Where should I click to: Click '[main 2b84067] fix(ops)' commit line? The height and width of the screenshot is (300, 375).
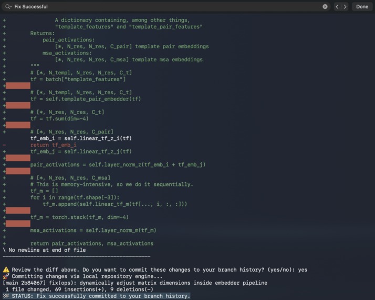pos(135,283)
